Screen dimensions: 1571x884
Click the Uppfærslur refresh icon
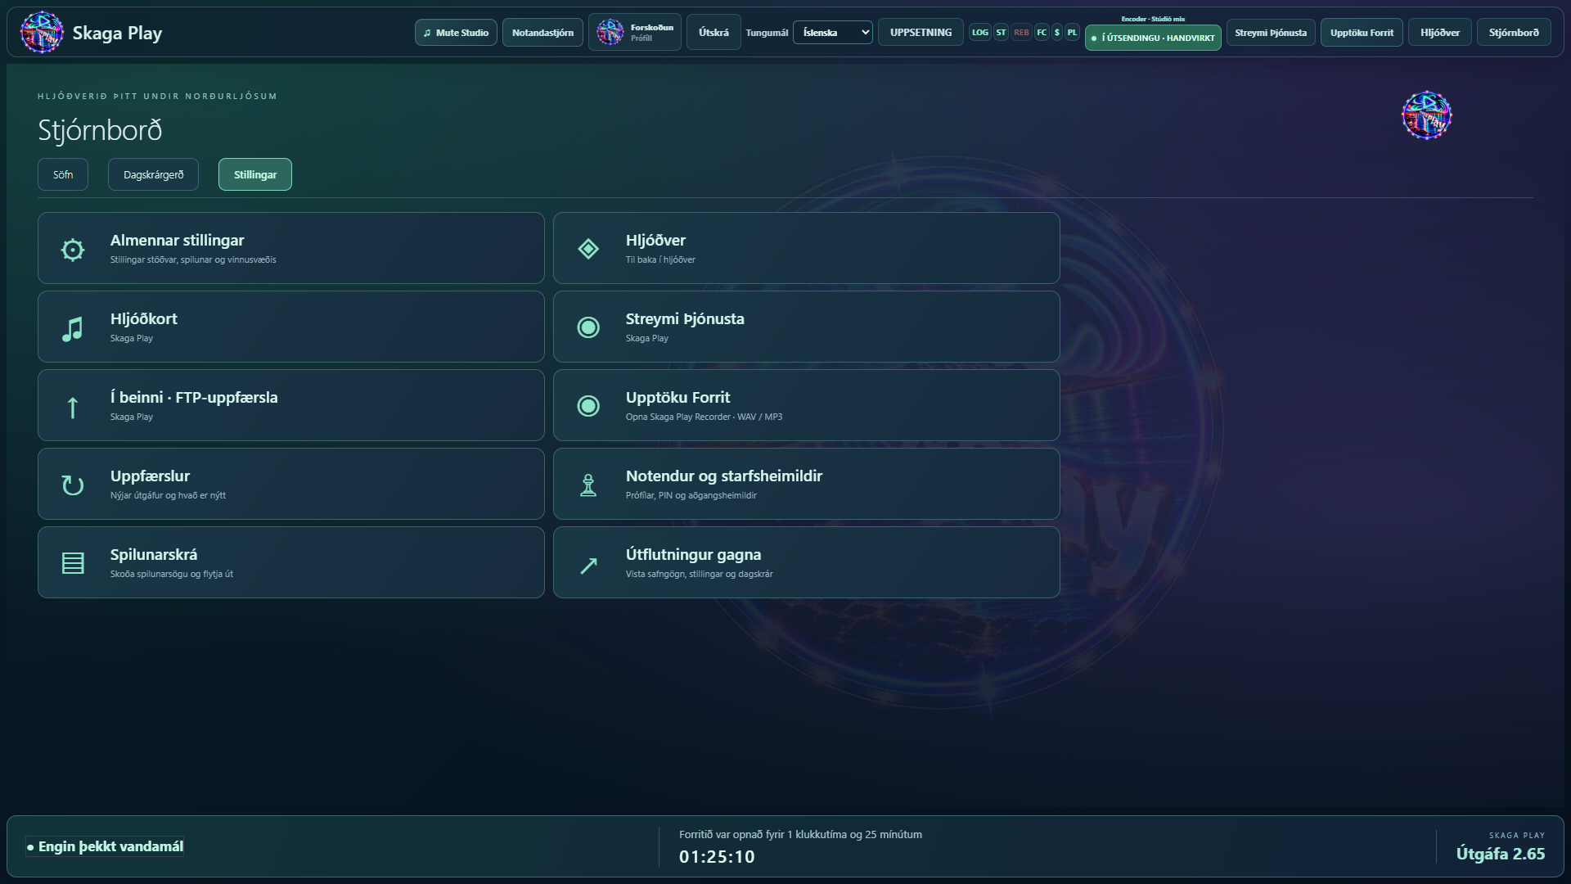(73, 485)
